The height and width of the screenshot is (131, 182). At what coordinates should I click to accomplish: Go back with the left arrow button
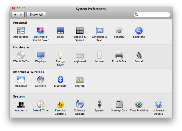[15, 15]
